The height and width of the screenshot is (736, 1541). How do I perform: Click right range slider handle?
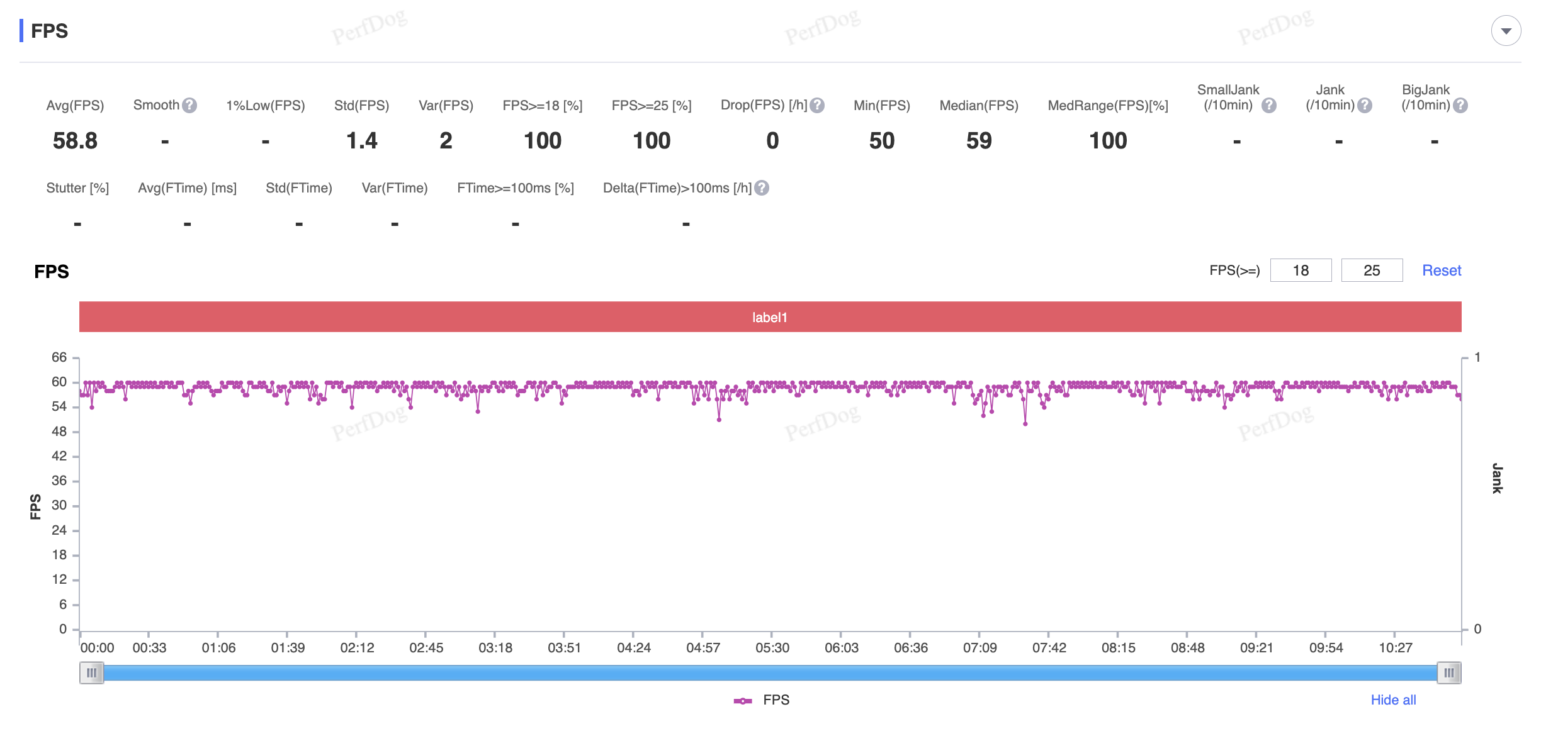pyautogui.click(x=1449, y=673)
